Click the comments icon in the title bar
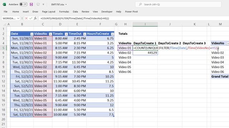This screenshot has width=229, height=128. click(38, 4)
